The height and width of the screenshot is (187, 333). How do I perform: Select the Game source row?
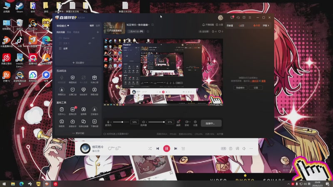click(78, 38)
